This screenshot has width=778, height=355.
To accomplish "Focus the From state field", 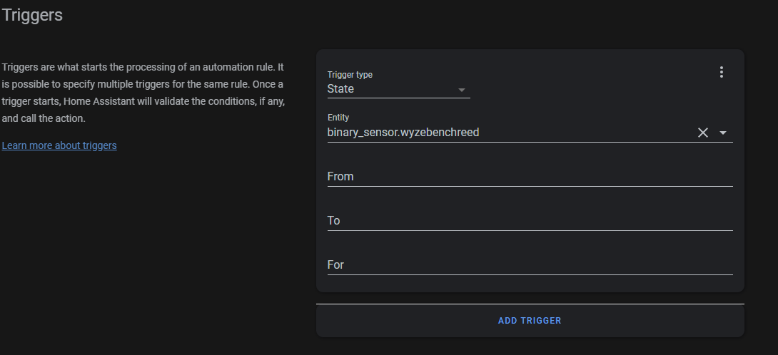I will pyautogui.click(x=530, y=176).
